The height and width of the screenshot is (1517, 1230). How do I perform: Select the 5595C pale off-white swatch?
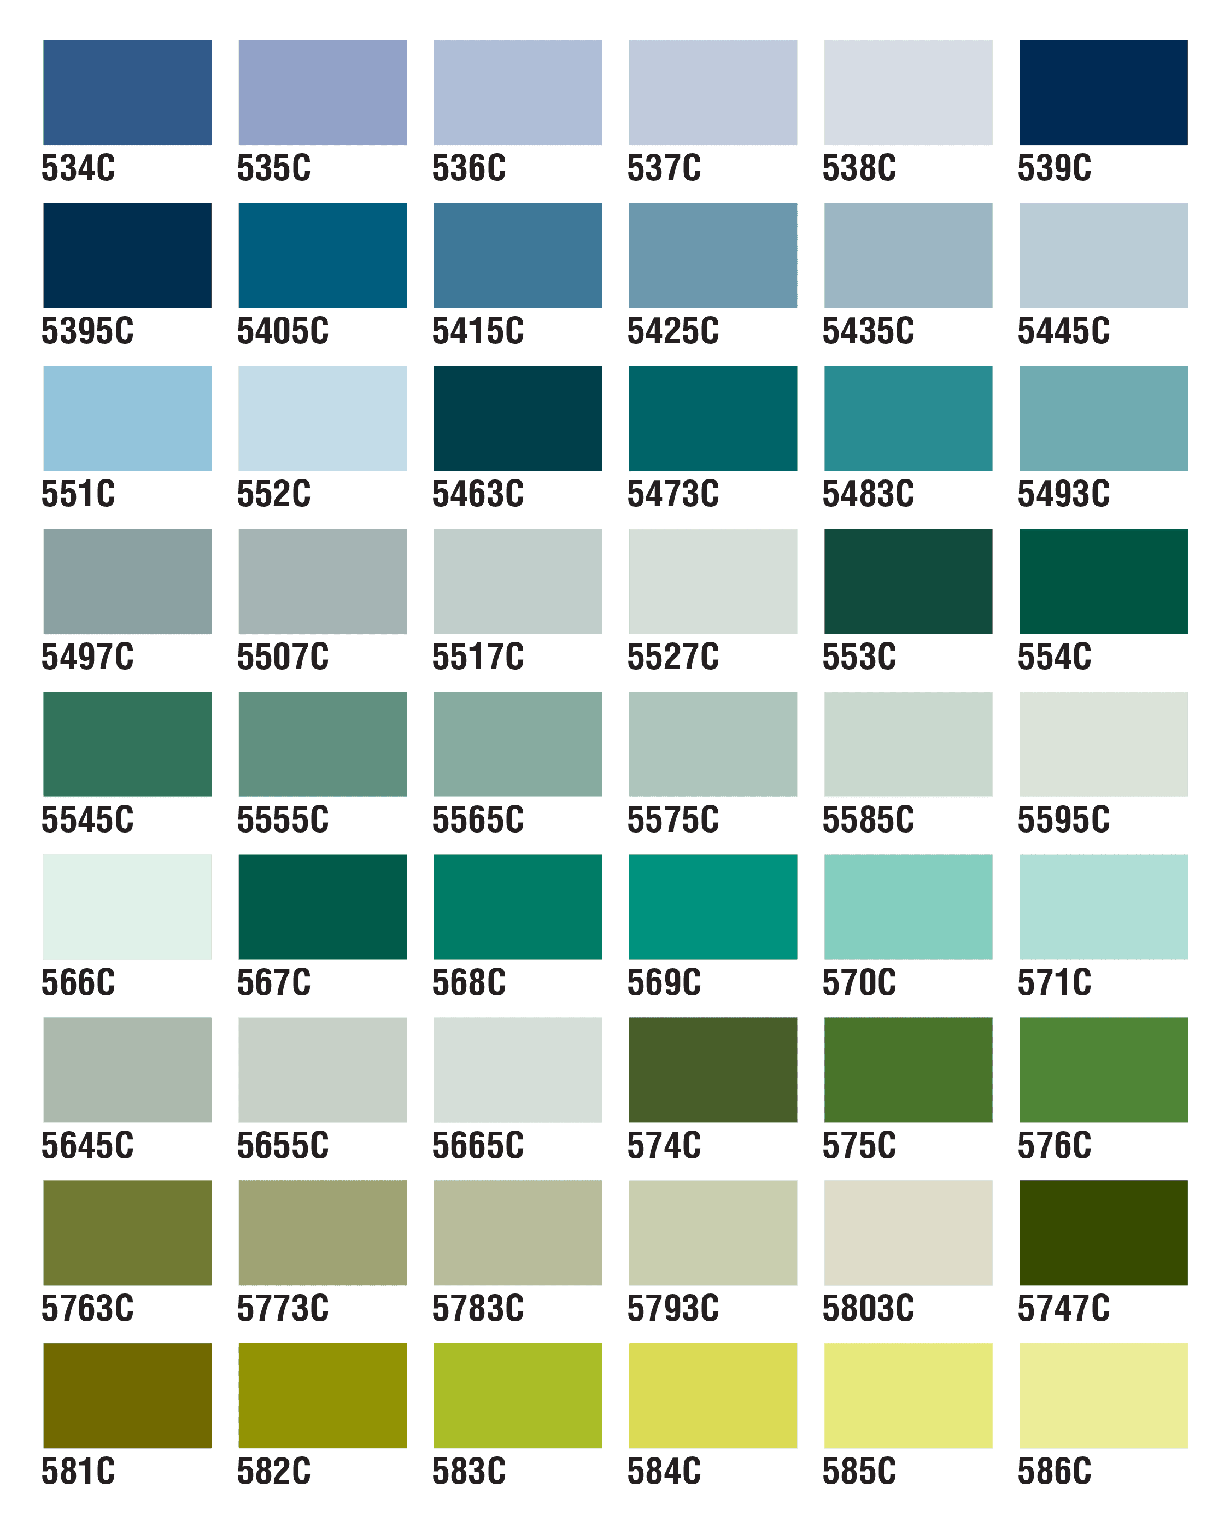(1103, 744)
